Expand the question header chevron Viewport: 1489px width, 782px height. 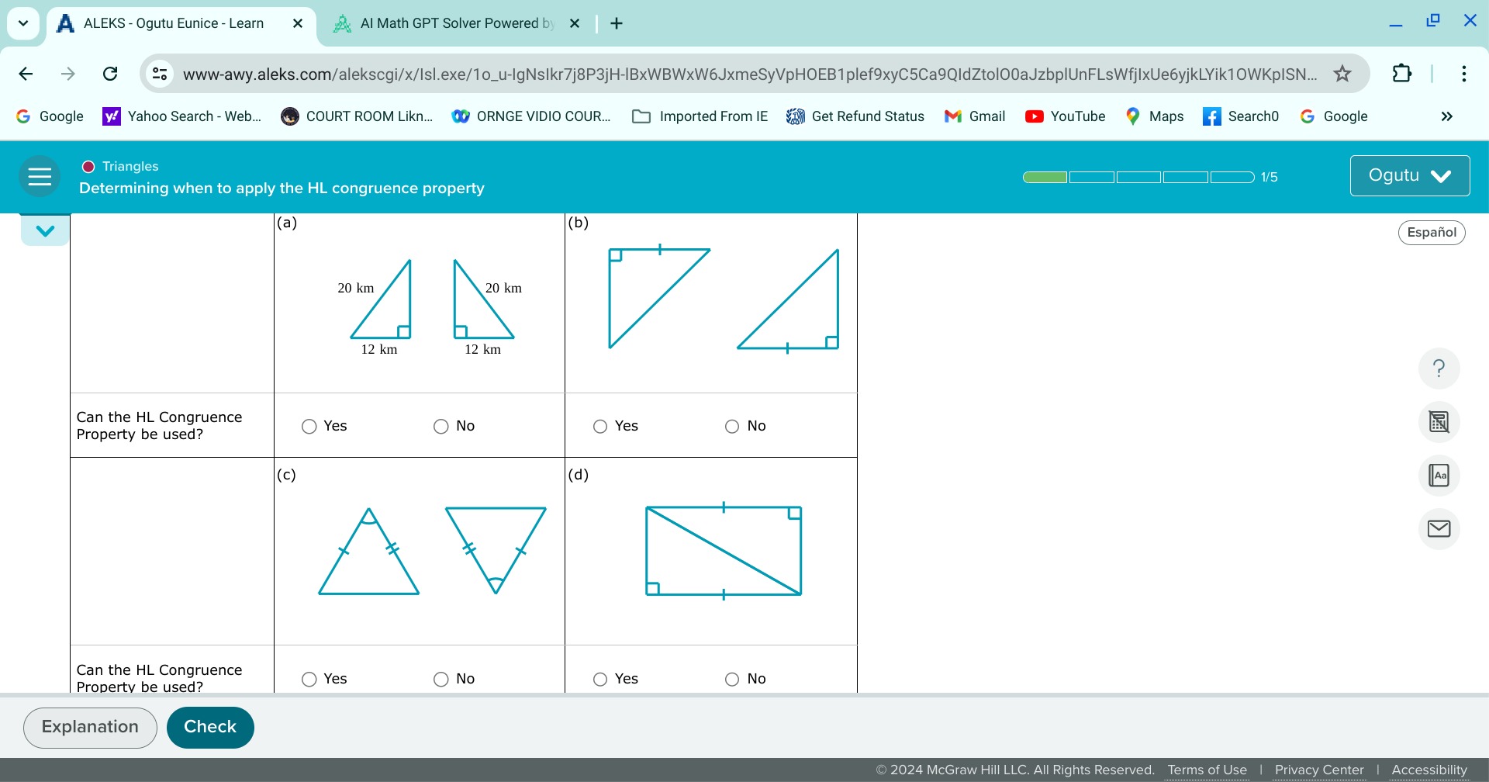click(45, 230)
